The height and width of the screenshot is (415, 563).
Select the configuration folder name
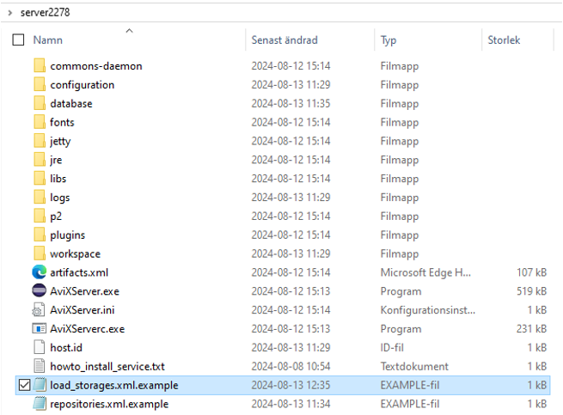pos(82,85)
